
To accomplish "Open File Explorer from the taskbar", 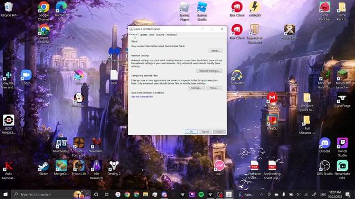I will (145, 194).
